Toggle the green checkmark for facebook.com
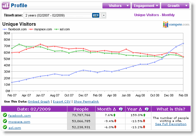 (x=5, y=115)
